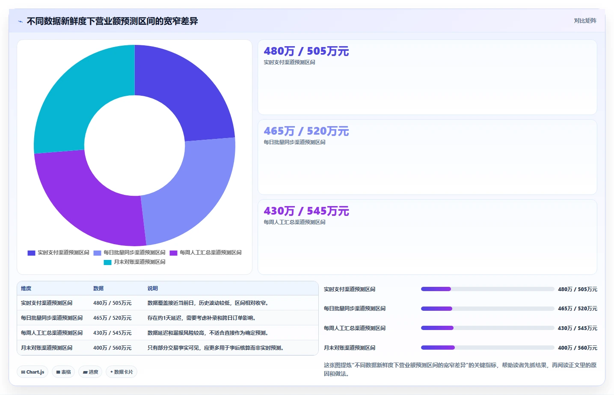Open the 480万 / 505万元 data card
This screenshot has width=614, height=395.
(x=427, y=77)
